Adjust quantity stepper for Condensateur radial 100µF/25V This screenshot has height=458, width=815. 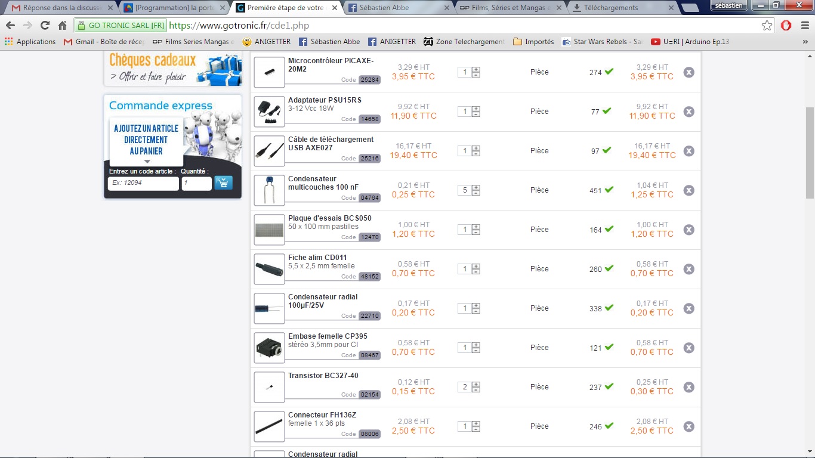pos(476,308)
